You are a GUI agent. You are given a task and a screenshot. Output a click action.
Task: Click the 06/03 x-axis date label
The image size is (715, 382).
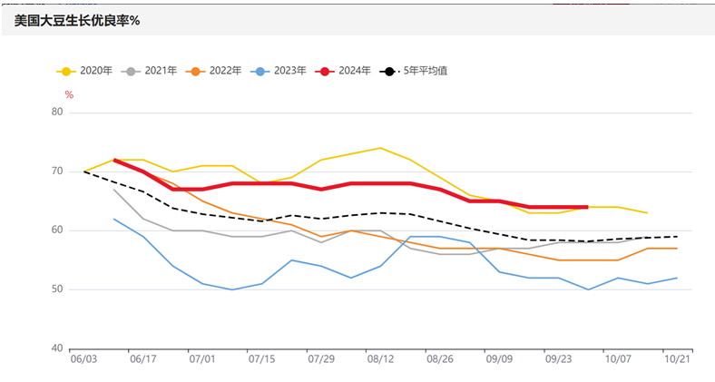coord(83,359)
